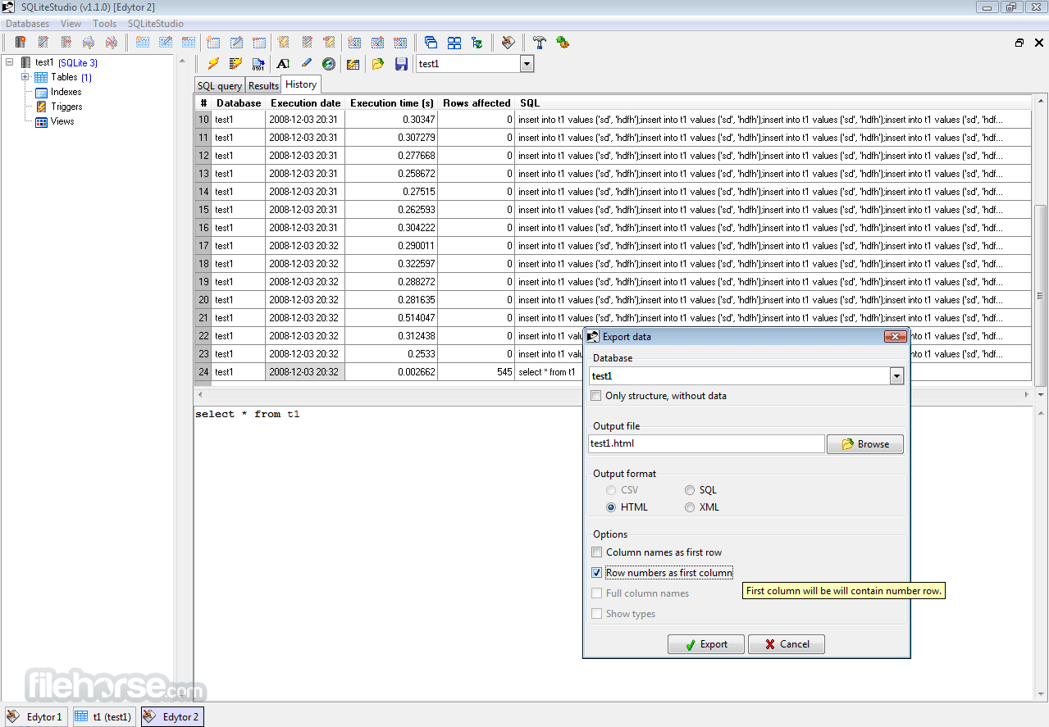Click the open SQL file folder icon
Viewport: 1049px width, 727px height.
click(x=377, y=63)
